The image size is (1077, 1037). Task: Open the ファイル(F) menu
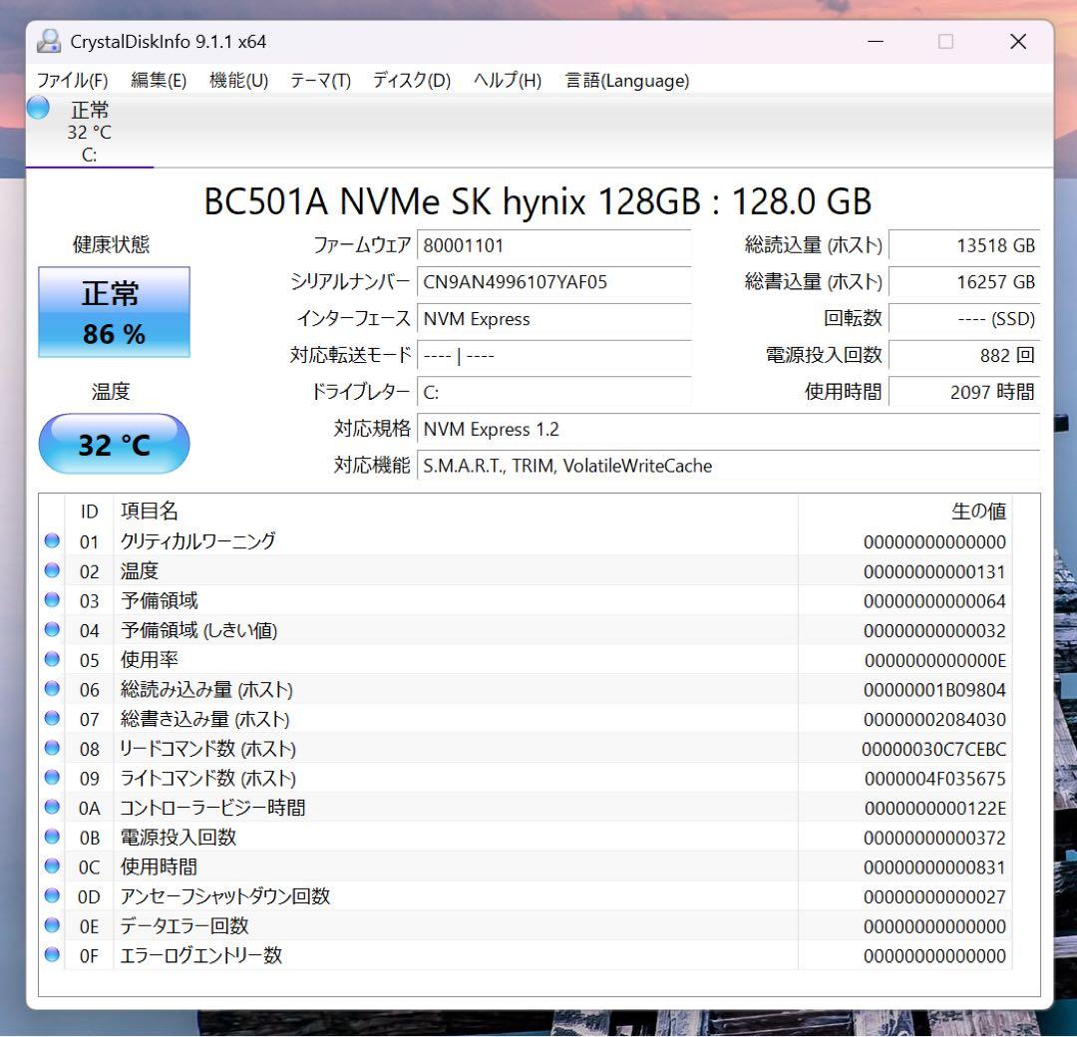[x=72, y=81]
